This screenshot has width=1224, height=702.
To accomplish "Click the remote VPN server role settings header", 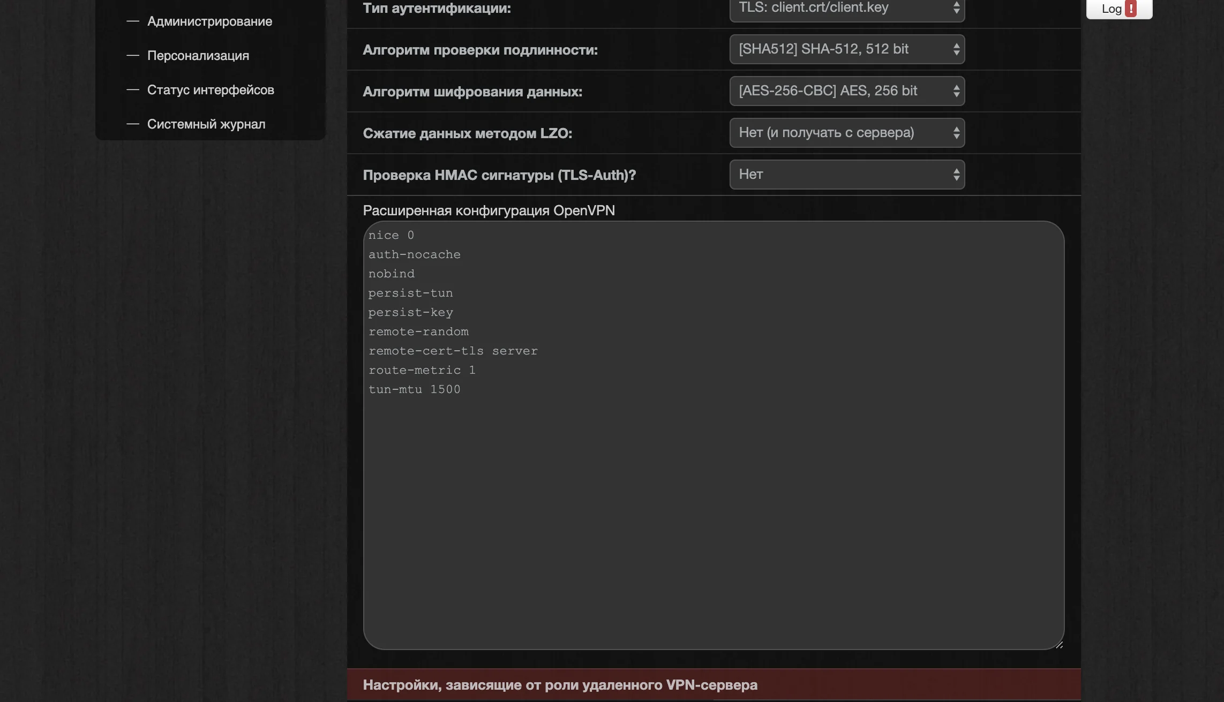I will (560, 685).
